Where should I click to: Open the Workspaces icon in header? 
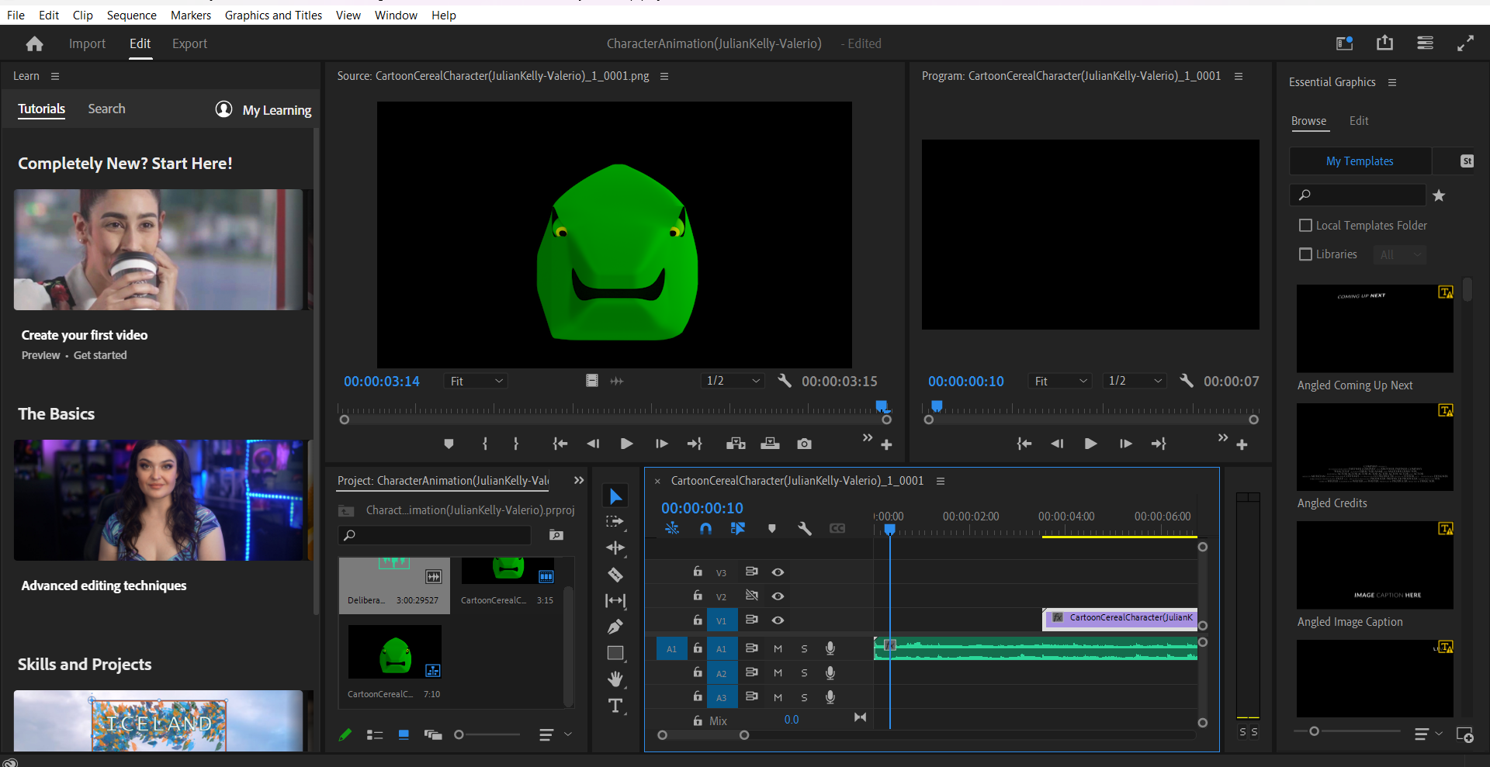tap(1425, 43)
